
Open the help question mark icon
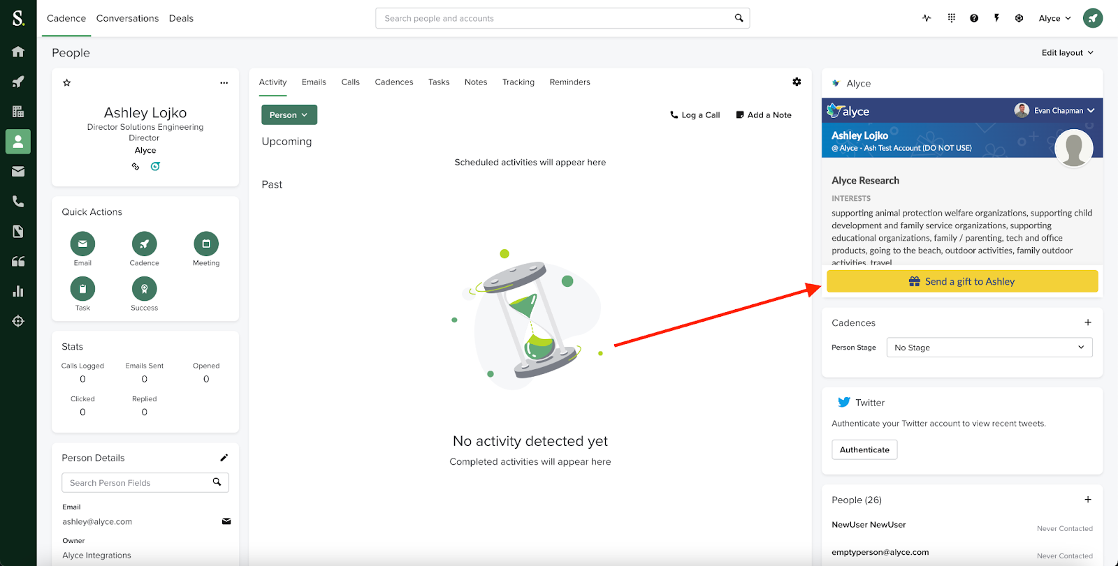click(974, 18)
